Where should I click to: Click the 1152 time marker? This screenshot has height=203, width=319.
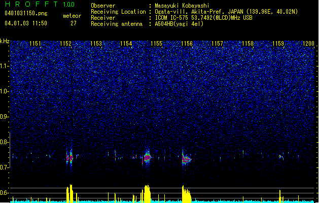point(65,44)
